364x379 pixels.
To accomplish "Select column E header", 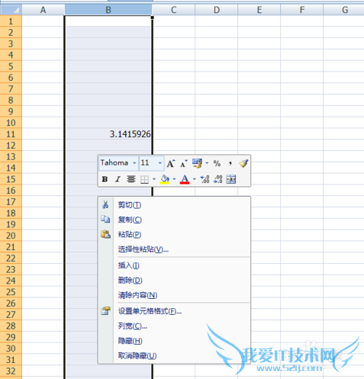I will pyautogui.click(x=259, y=10).
